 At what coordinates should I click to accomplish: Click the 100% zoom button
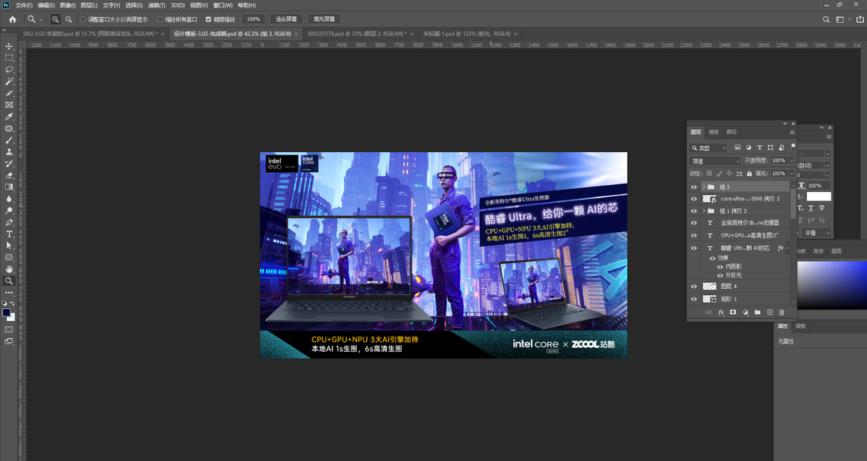[x=253, y=18]
